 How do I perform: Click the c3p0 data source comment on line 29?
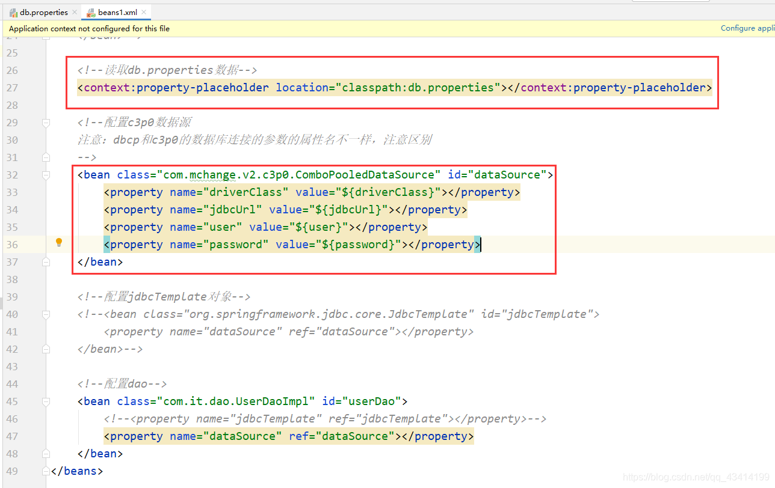[135, 123]
